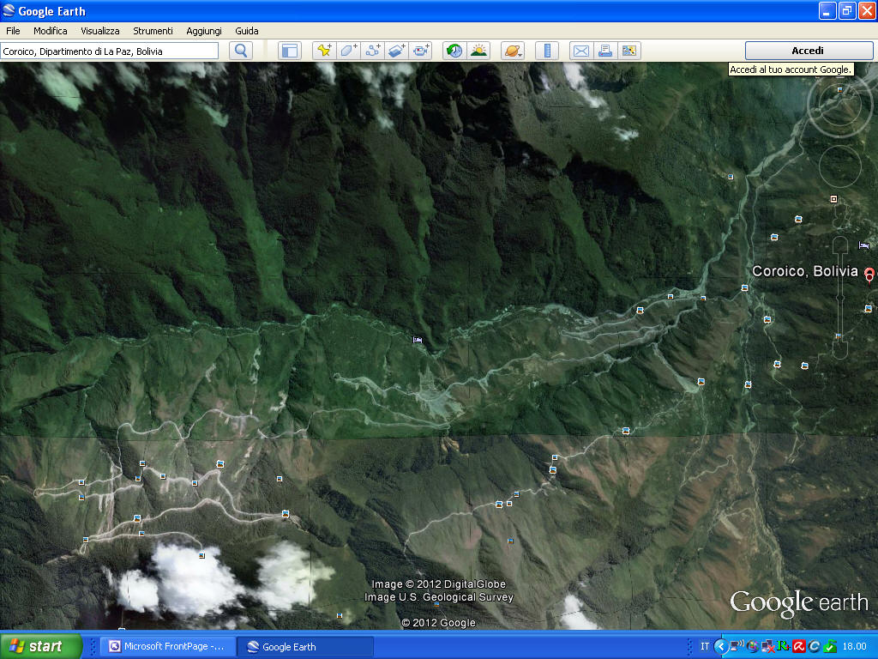The width and height of the screenshot is (878, 659).
Task: Email the current view
Action: (x=581, y=51)
